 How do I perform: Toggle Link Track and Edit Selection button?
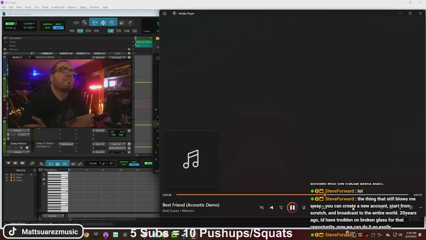(88, 31)
